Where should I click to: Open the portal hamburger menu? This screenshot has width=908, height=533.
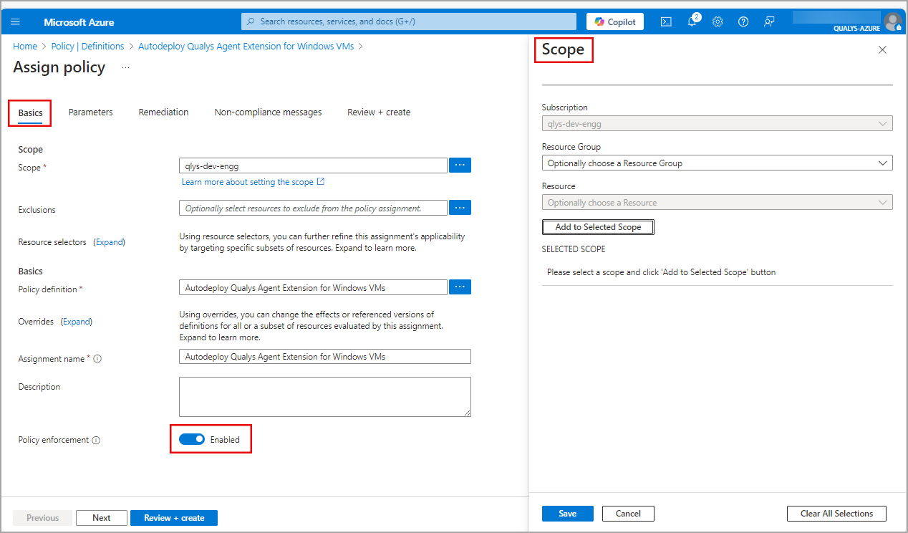[15, 21]
